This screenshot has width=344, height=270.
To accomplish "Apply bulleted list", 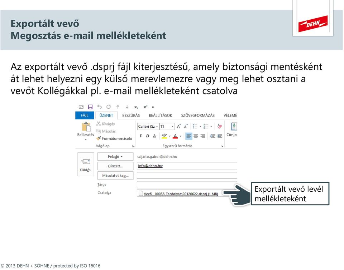I will [x=195, y=126].
